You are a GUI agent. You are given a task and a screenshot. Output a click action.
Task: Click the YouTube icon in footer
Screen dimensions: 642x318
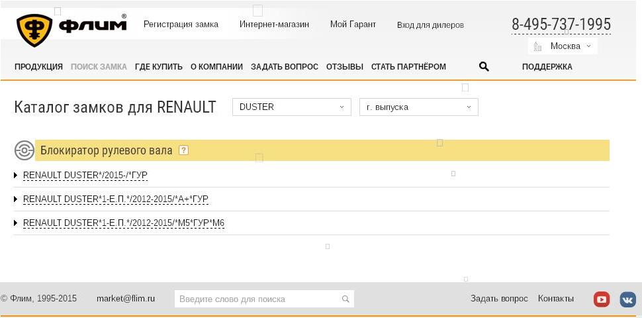point(602,299)
